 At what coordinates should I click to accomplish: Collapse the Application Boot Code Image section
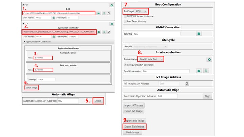click(24, 41)
